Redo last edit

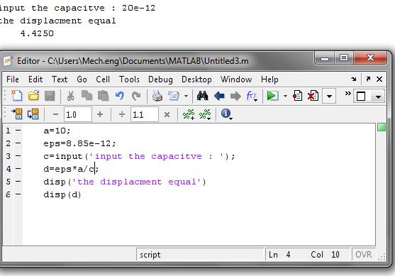(x=136, y=96)
